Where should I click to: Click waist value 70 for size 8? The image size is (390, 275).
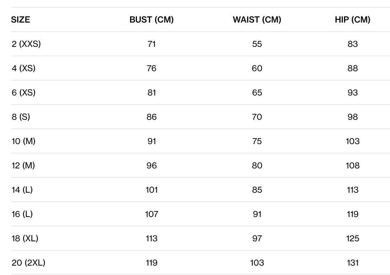(x=257, y=117)
